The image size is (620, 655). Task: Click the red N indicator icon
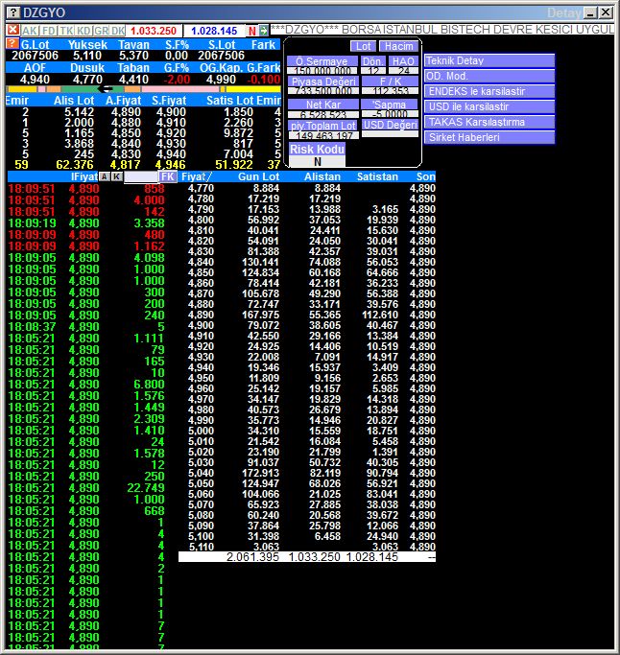click(x=252, y=31)
